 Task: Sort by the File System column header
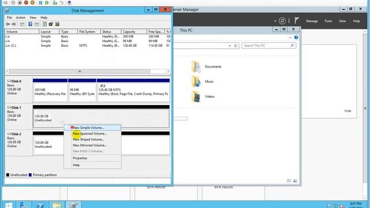pyautogui.click(x=89, y=32)
